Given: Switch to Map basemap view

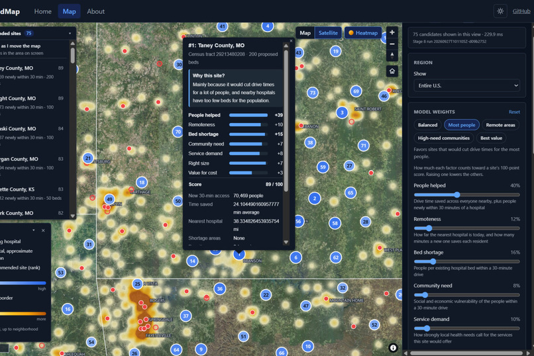Looking at the screenshot, I should [x=305, y=33].
